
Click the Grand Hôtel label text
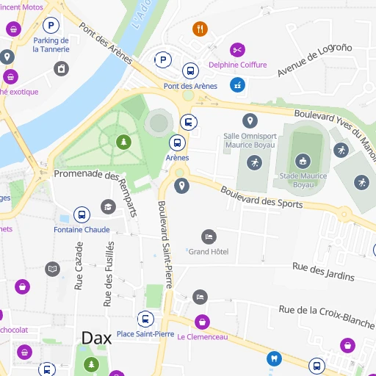coord(209,252)
